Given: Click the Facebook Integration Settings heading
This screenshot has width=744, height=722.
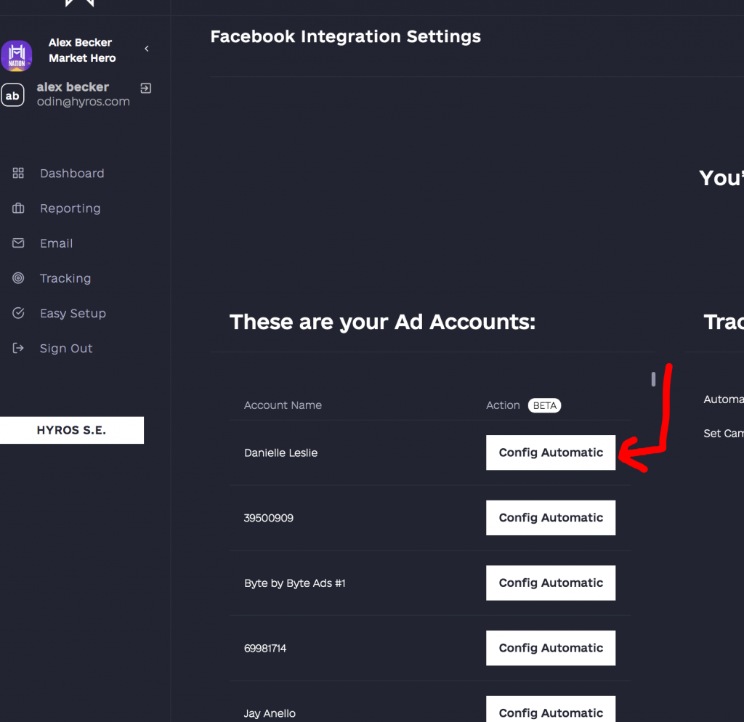Looking at the screenshot, I should (345, 36).
